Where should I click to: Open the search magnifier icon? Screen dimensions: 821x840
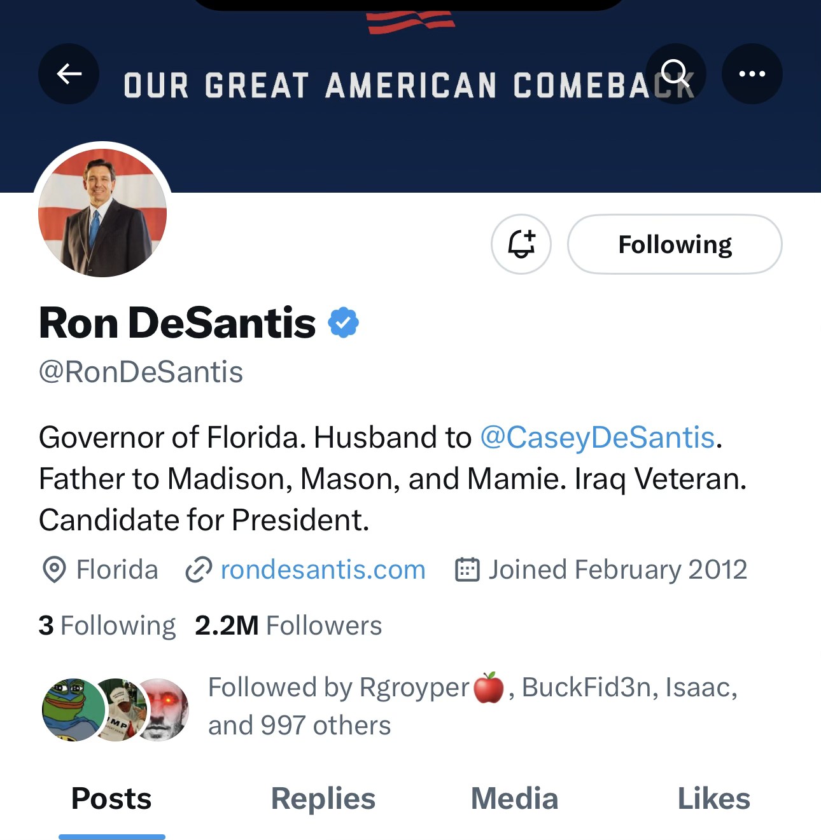(675, 74)
